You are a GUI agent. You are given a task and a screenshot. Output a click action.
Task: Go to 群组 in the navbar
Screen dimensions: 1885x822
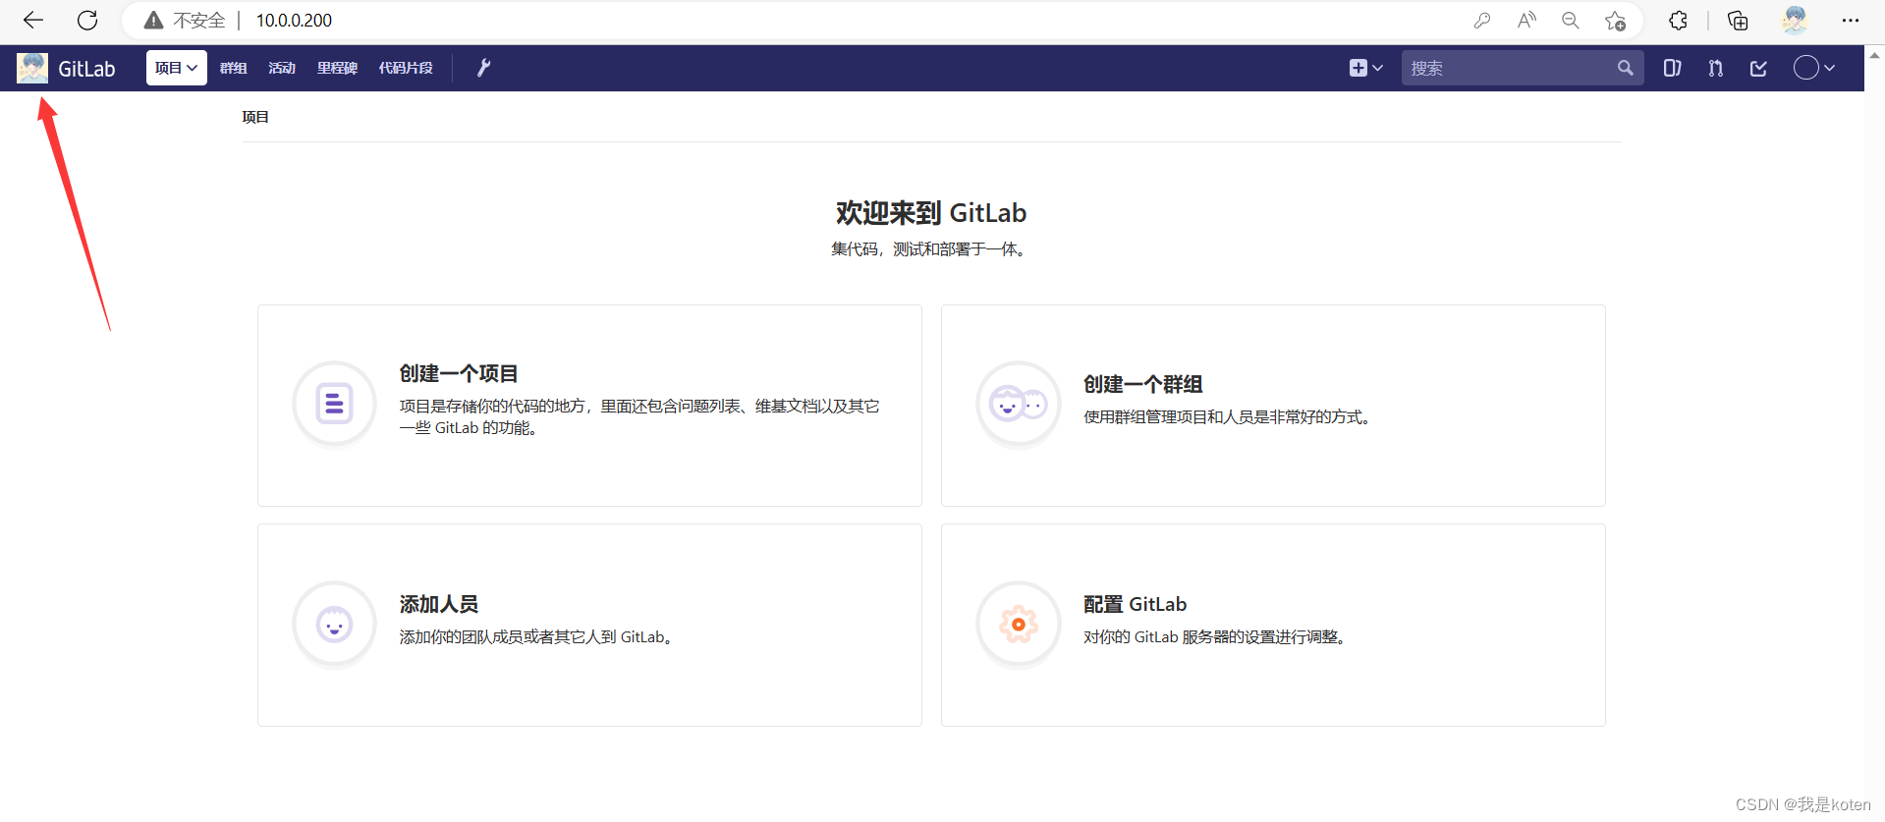[x=233, y=68]
